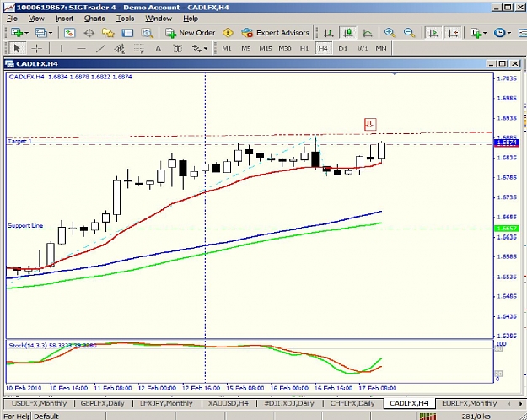
Task: Show the Terminal panel icon
Action: [x=127, y=33]
